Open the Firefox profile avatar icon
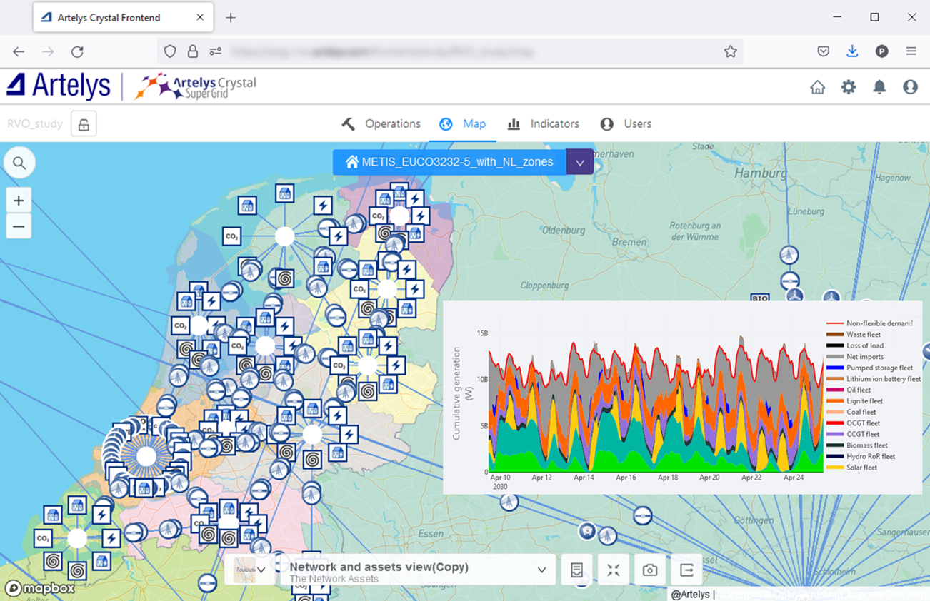930x601 pixels. point(882,51)
